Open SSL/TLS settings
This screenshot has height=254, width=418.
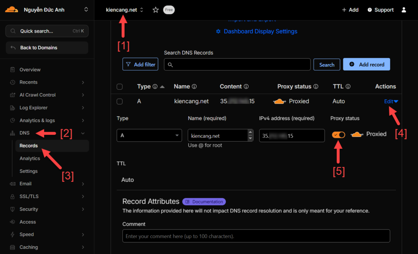pyautogui.click(x=27, y=196)
